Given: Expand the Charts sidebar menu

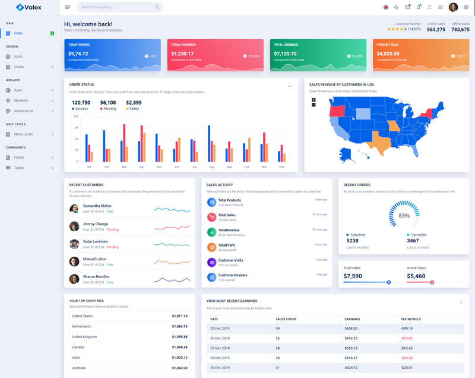Looking at the screenshot, I should 28,67.
